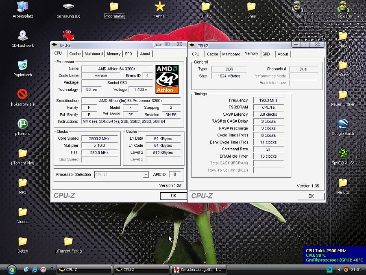Switch to Zwischenablage01 taskbar button
This screenshot has width=366, height=275.
coord(199,270)
